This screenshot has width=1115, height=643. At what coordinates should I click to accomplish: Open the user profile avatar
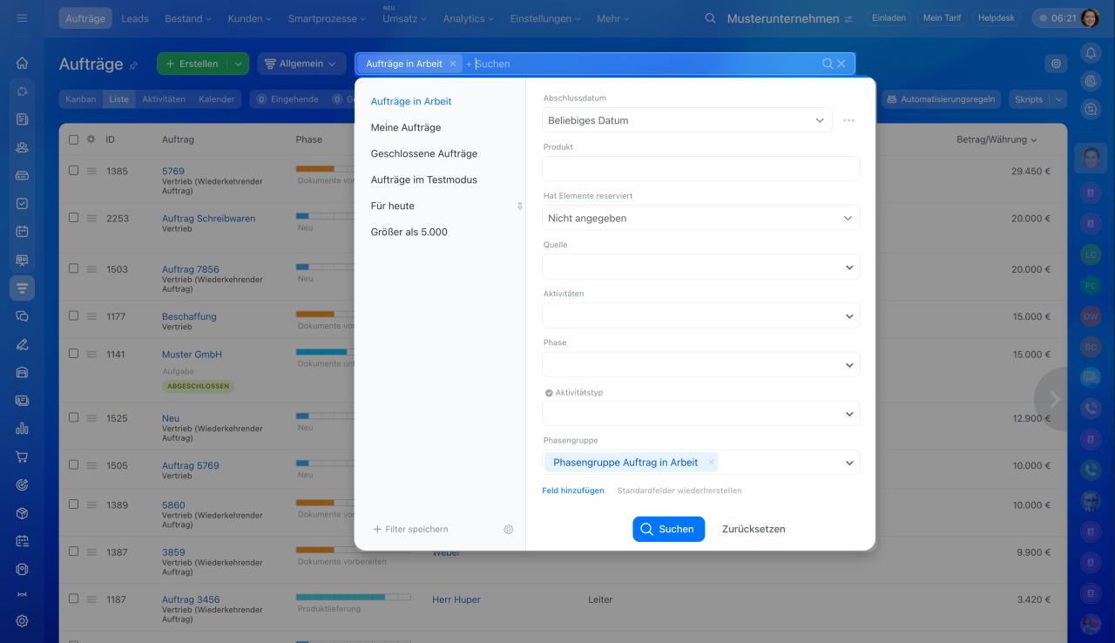(1091, 18)
